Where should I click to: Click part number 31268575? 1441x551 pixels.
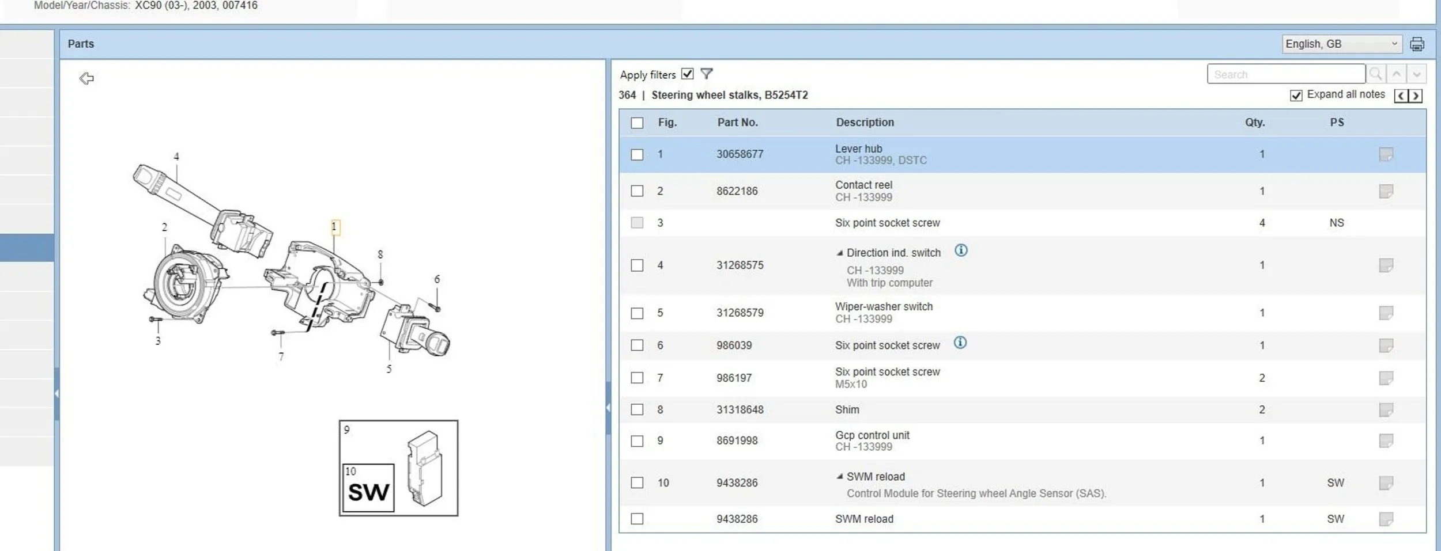click(740, 265)
